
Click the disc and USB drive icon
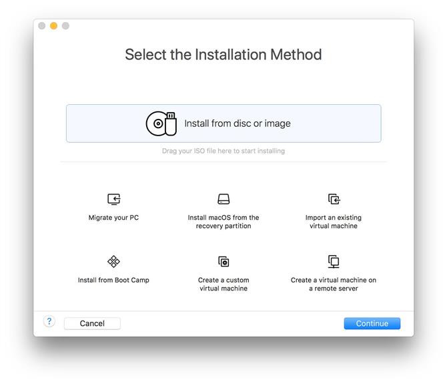(161, 124)
